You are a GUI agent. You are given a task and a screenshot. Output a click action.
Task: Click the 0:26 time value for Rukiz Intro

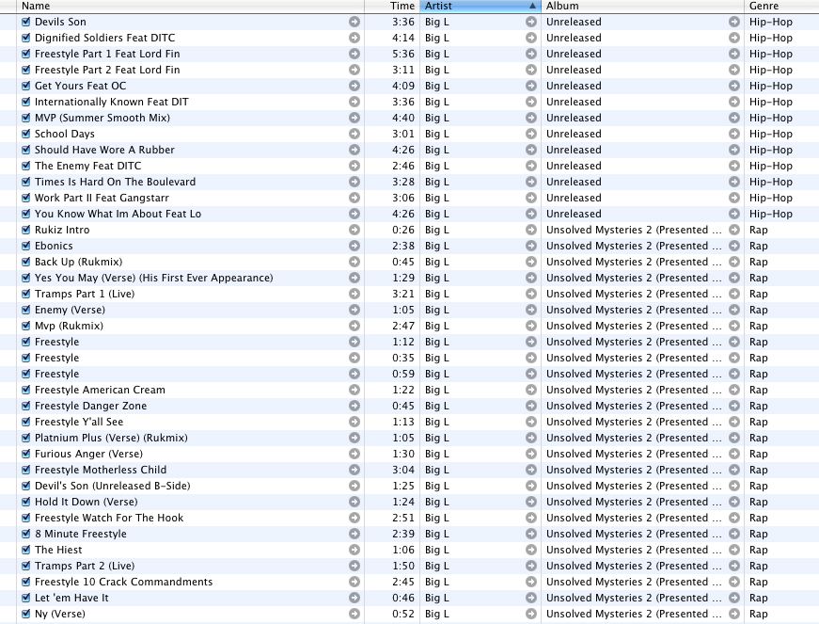click(403, 230)
